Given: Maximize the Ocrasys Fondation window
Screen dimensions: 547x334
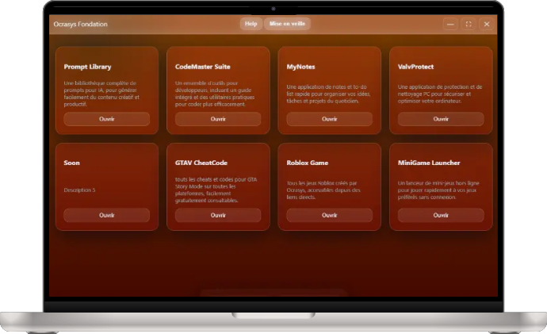Looking at the screenshot, I should (469, 25).
